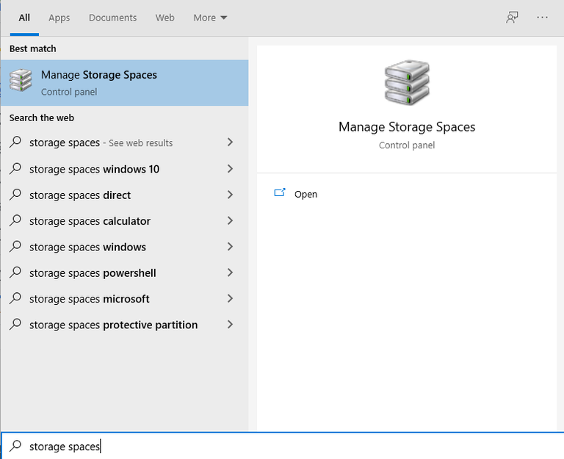Image resolution: width=564 pixels, height=459 pixels.
Task: Click the Manage Storage Spaces drive icon in best match
Action: 21,82
